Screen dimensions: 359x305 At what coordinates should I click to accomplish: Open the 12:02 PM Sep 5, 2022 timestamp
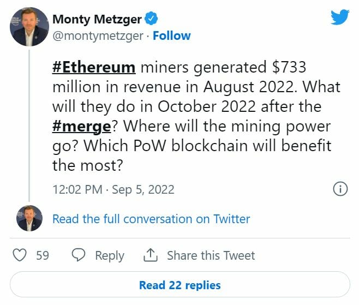[113, 190]
